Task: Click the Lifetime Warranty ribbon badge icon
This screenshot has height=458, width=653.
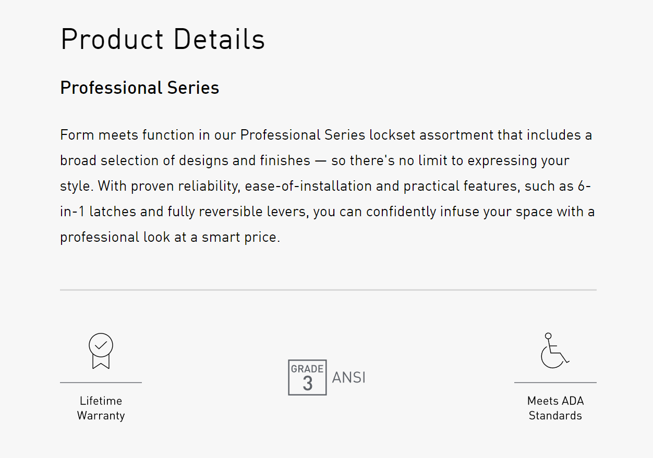Action: (101, 351)
